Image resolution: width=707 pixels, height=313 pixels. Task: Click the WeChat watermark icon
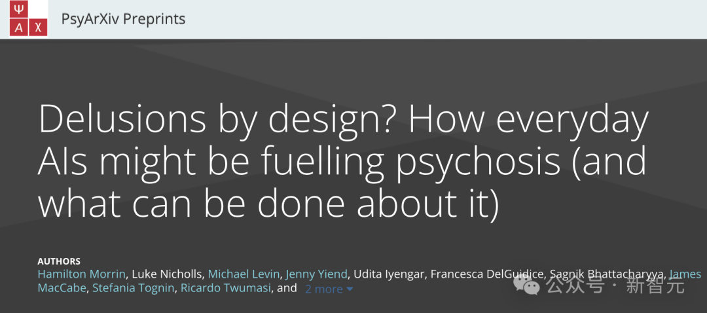pyautogui.click(x=527, y=285)
